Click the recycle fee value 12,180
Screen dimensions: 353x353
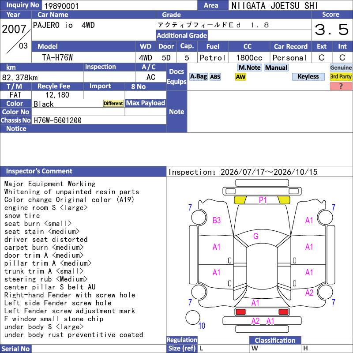[x=57, y=95]
